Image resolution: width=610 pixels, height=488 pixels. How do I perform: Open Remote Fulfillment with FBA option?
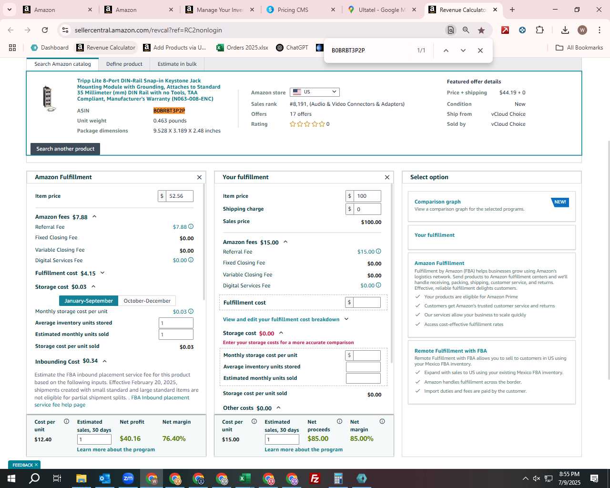point(492,372)
